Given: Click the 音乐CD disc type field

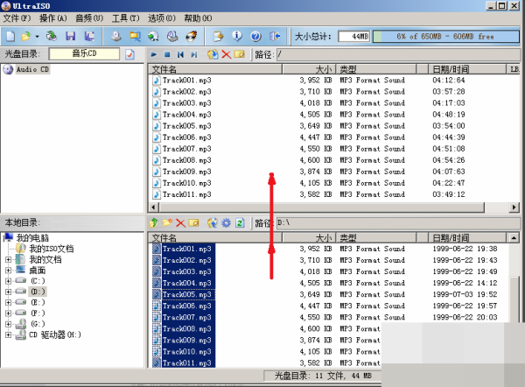Looking at the screenshot, I should pyautogui.click(x=84, y=53).
